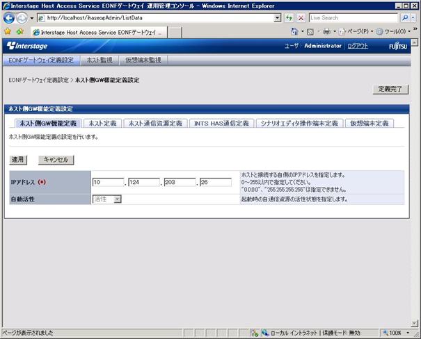Go to the browser Home page icon
421x339 pixels.
click(294, 32)
